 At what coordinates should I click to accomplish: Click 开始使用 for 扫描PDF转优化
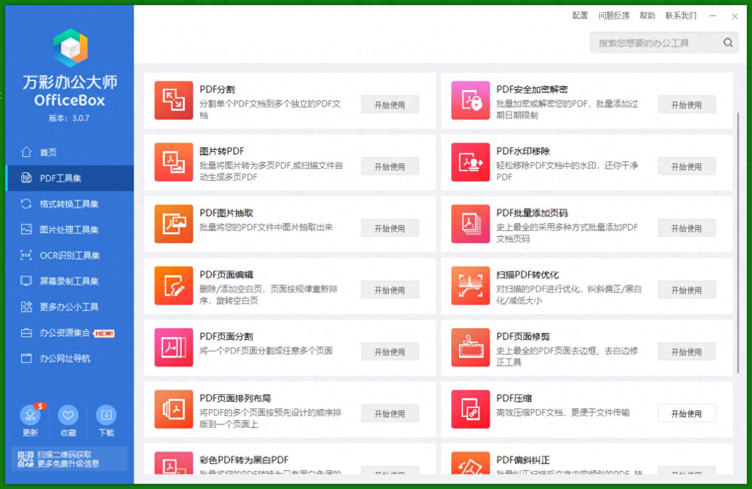(x=687, y=290)
